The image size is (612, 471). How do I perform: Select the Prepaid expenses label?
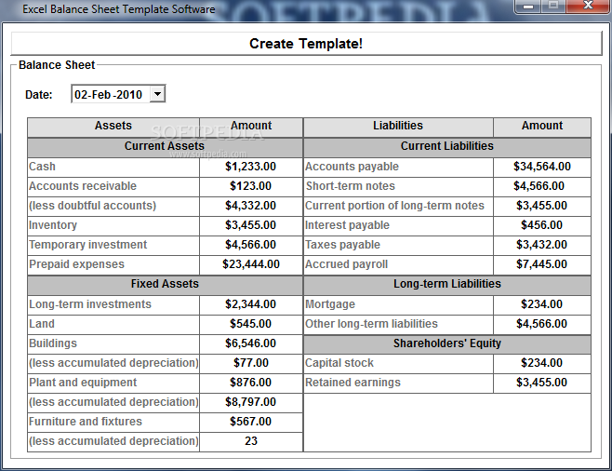pyautogui.click(x=76, y=264)
